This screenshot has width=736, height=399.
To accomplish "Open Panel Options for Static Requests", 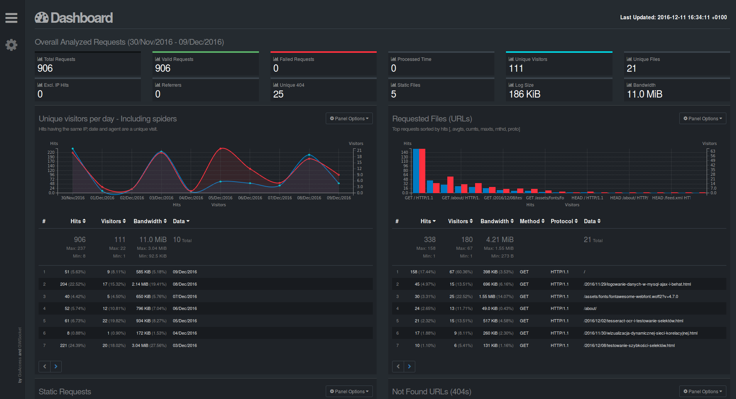I will (x=349, y=391).
